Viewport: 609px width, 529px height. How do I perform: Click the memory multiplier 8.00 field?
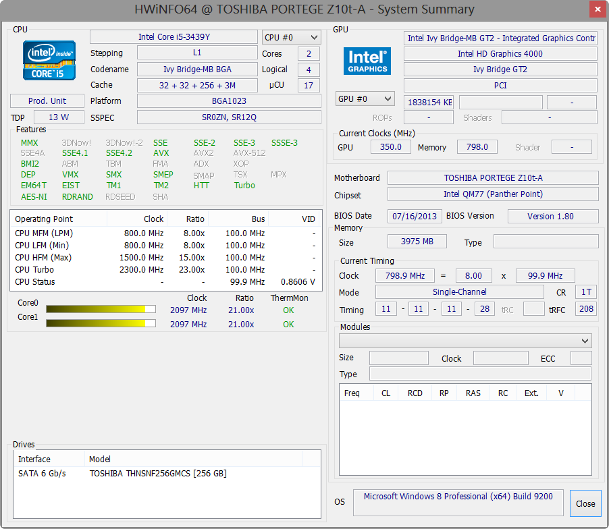pyautogui.click(x=473, y=275)
